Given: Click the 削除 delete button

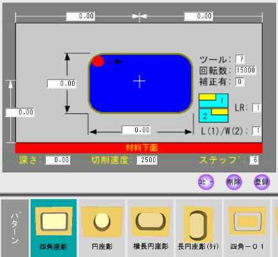Looking at the screenshot, I should (x=234, y=182).
